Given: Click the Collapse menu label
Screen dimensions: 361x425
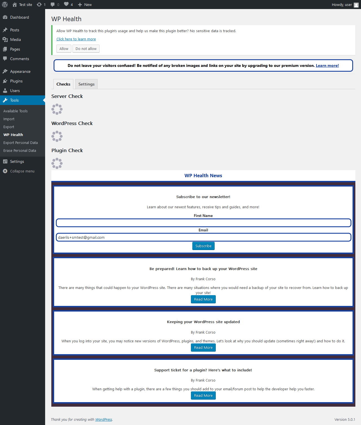Looking at the screenshot, I should pyautogui.click(x=22, y=171).
